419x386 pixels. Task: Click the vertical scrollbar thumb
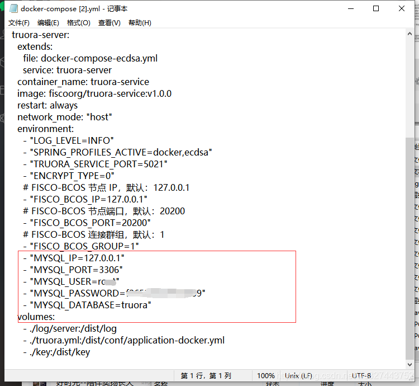(x=410, y=249)
